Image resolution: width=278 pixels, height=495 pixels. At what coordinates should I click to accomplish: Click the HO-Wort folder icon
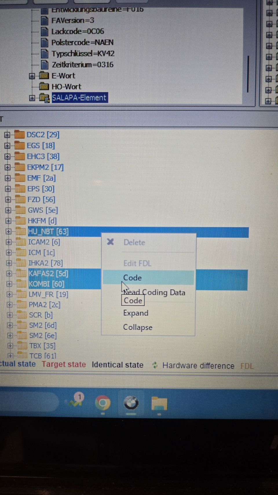[x=44, y=86]
